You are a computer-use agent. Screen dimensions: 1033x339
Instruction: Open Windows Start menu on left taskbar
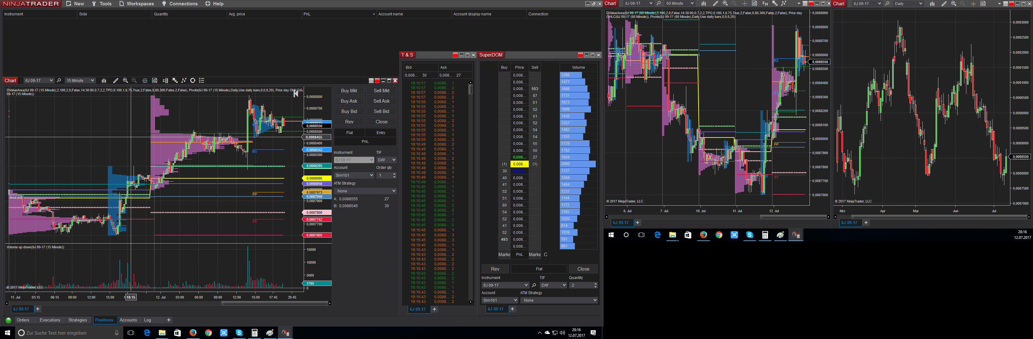click(x=7, y=333)
